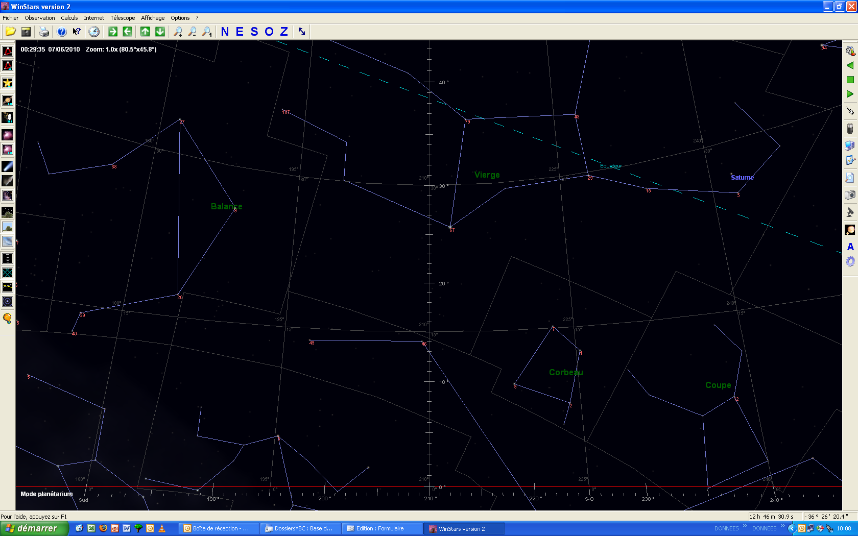This screenshot has width=858, height=536.
Task: Toggle stars display with the yellow star icon
Action: pyautogui.click(x=8, y=83)
